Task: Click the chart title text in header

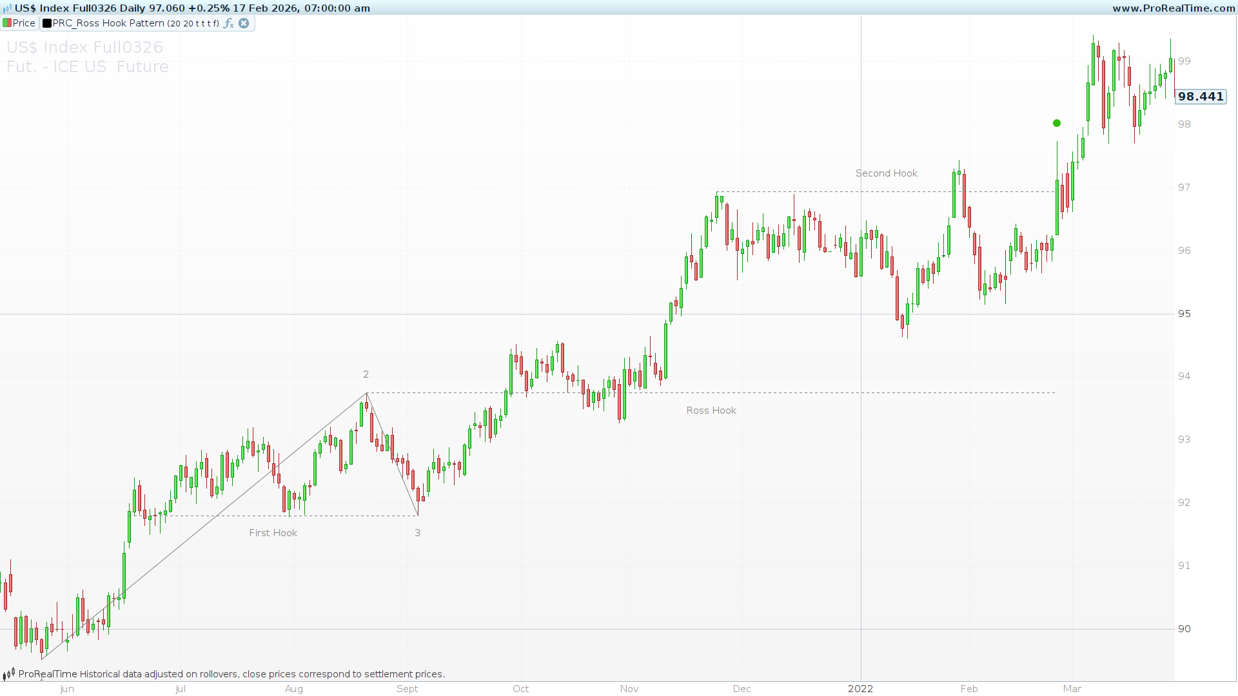Action: (192, 8)
